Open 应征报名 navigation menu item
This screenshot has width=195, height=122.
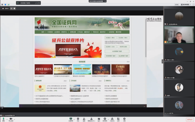[57, 32]
